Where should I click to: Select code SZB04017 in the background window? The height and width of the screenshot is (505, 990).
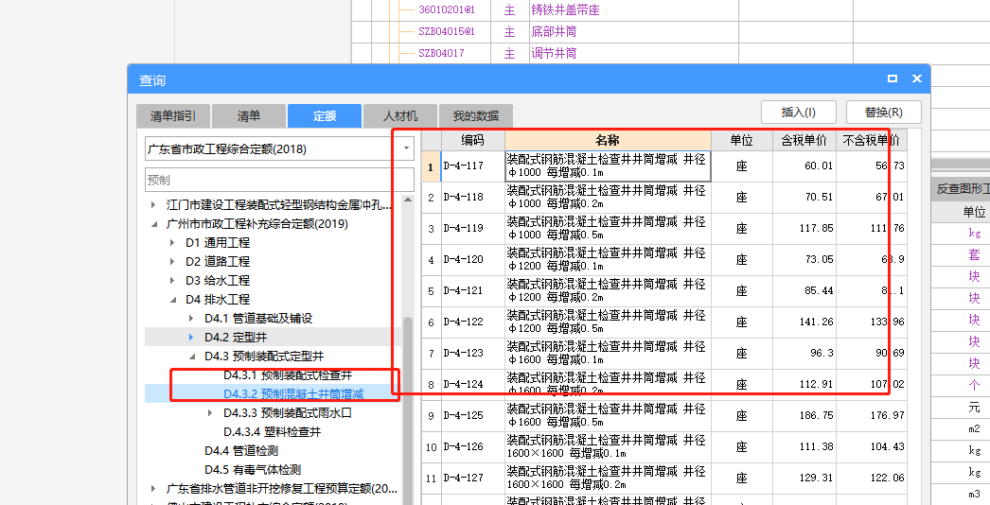point(441,53)
